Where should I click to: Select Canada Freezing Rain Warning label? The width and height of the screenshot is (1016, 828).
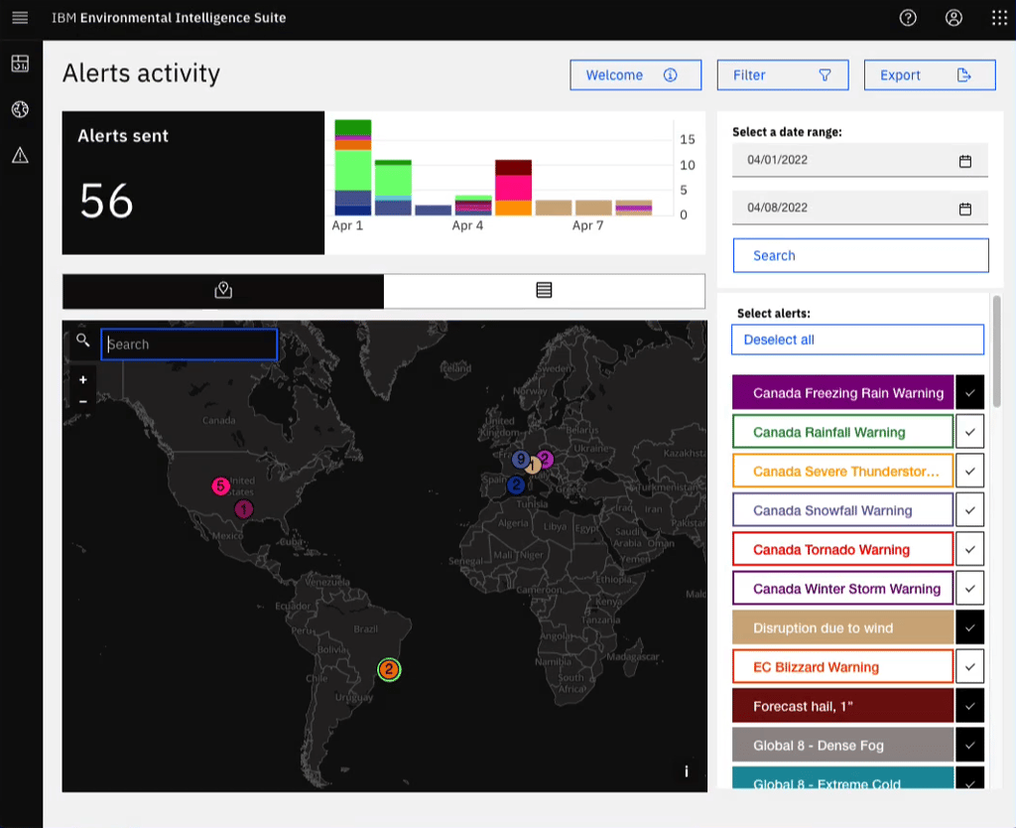[843, 392]
